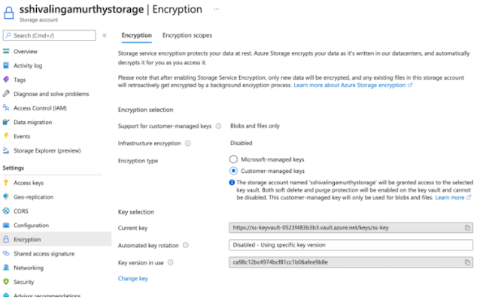Click the 'Key selection' heading
The image size is (489, 300).
coord(136,212)
